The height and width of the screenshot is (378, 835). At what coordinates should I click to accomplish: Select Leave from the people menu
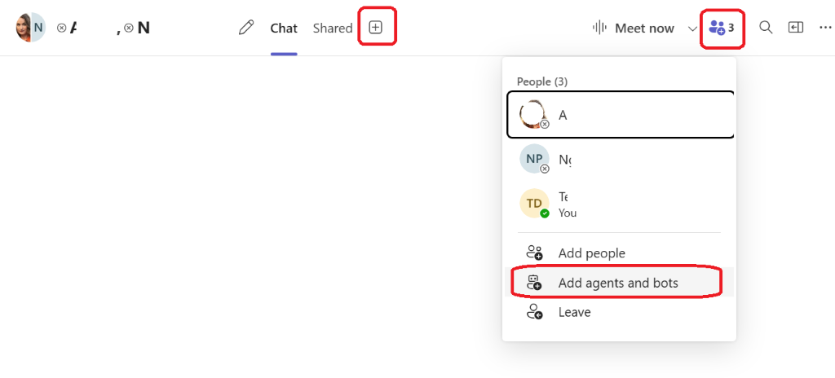click(x=575, y=312)
